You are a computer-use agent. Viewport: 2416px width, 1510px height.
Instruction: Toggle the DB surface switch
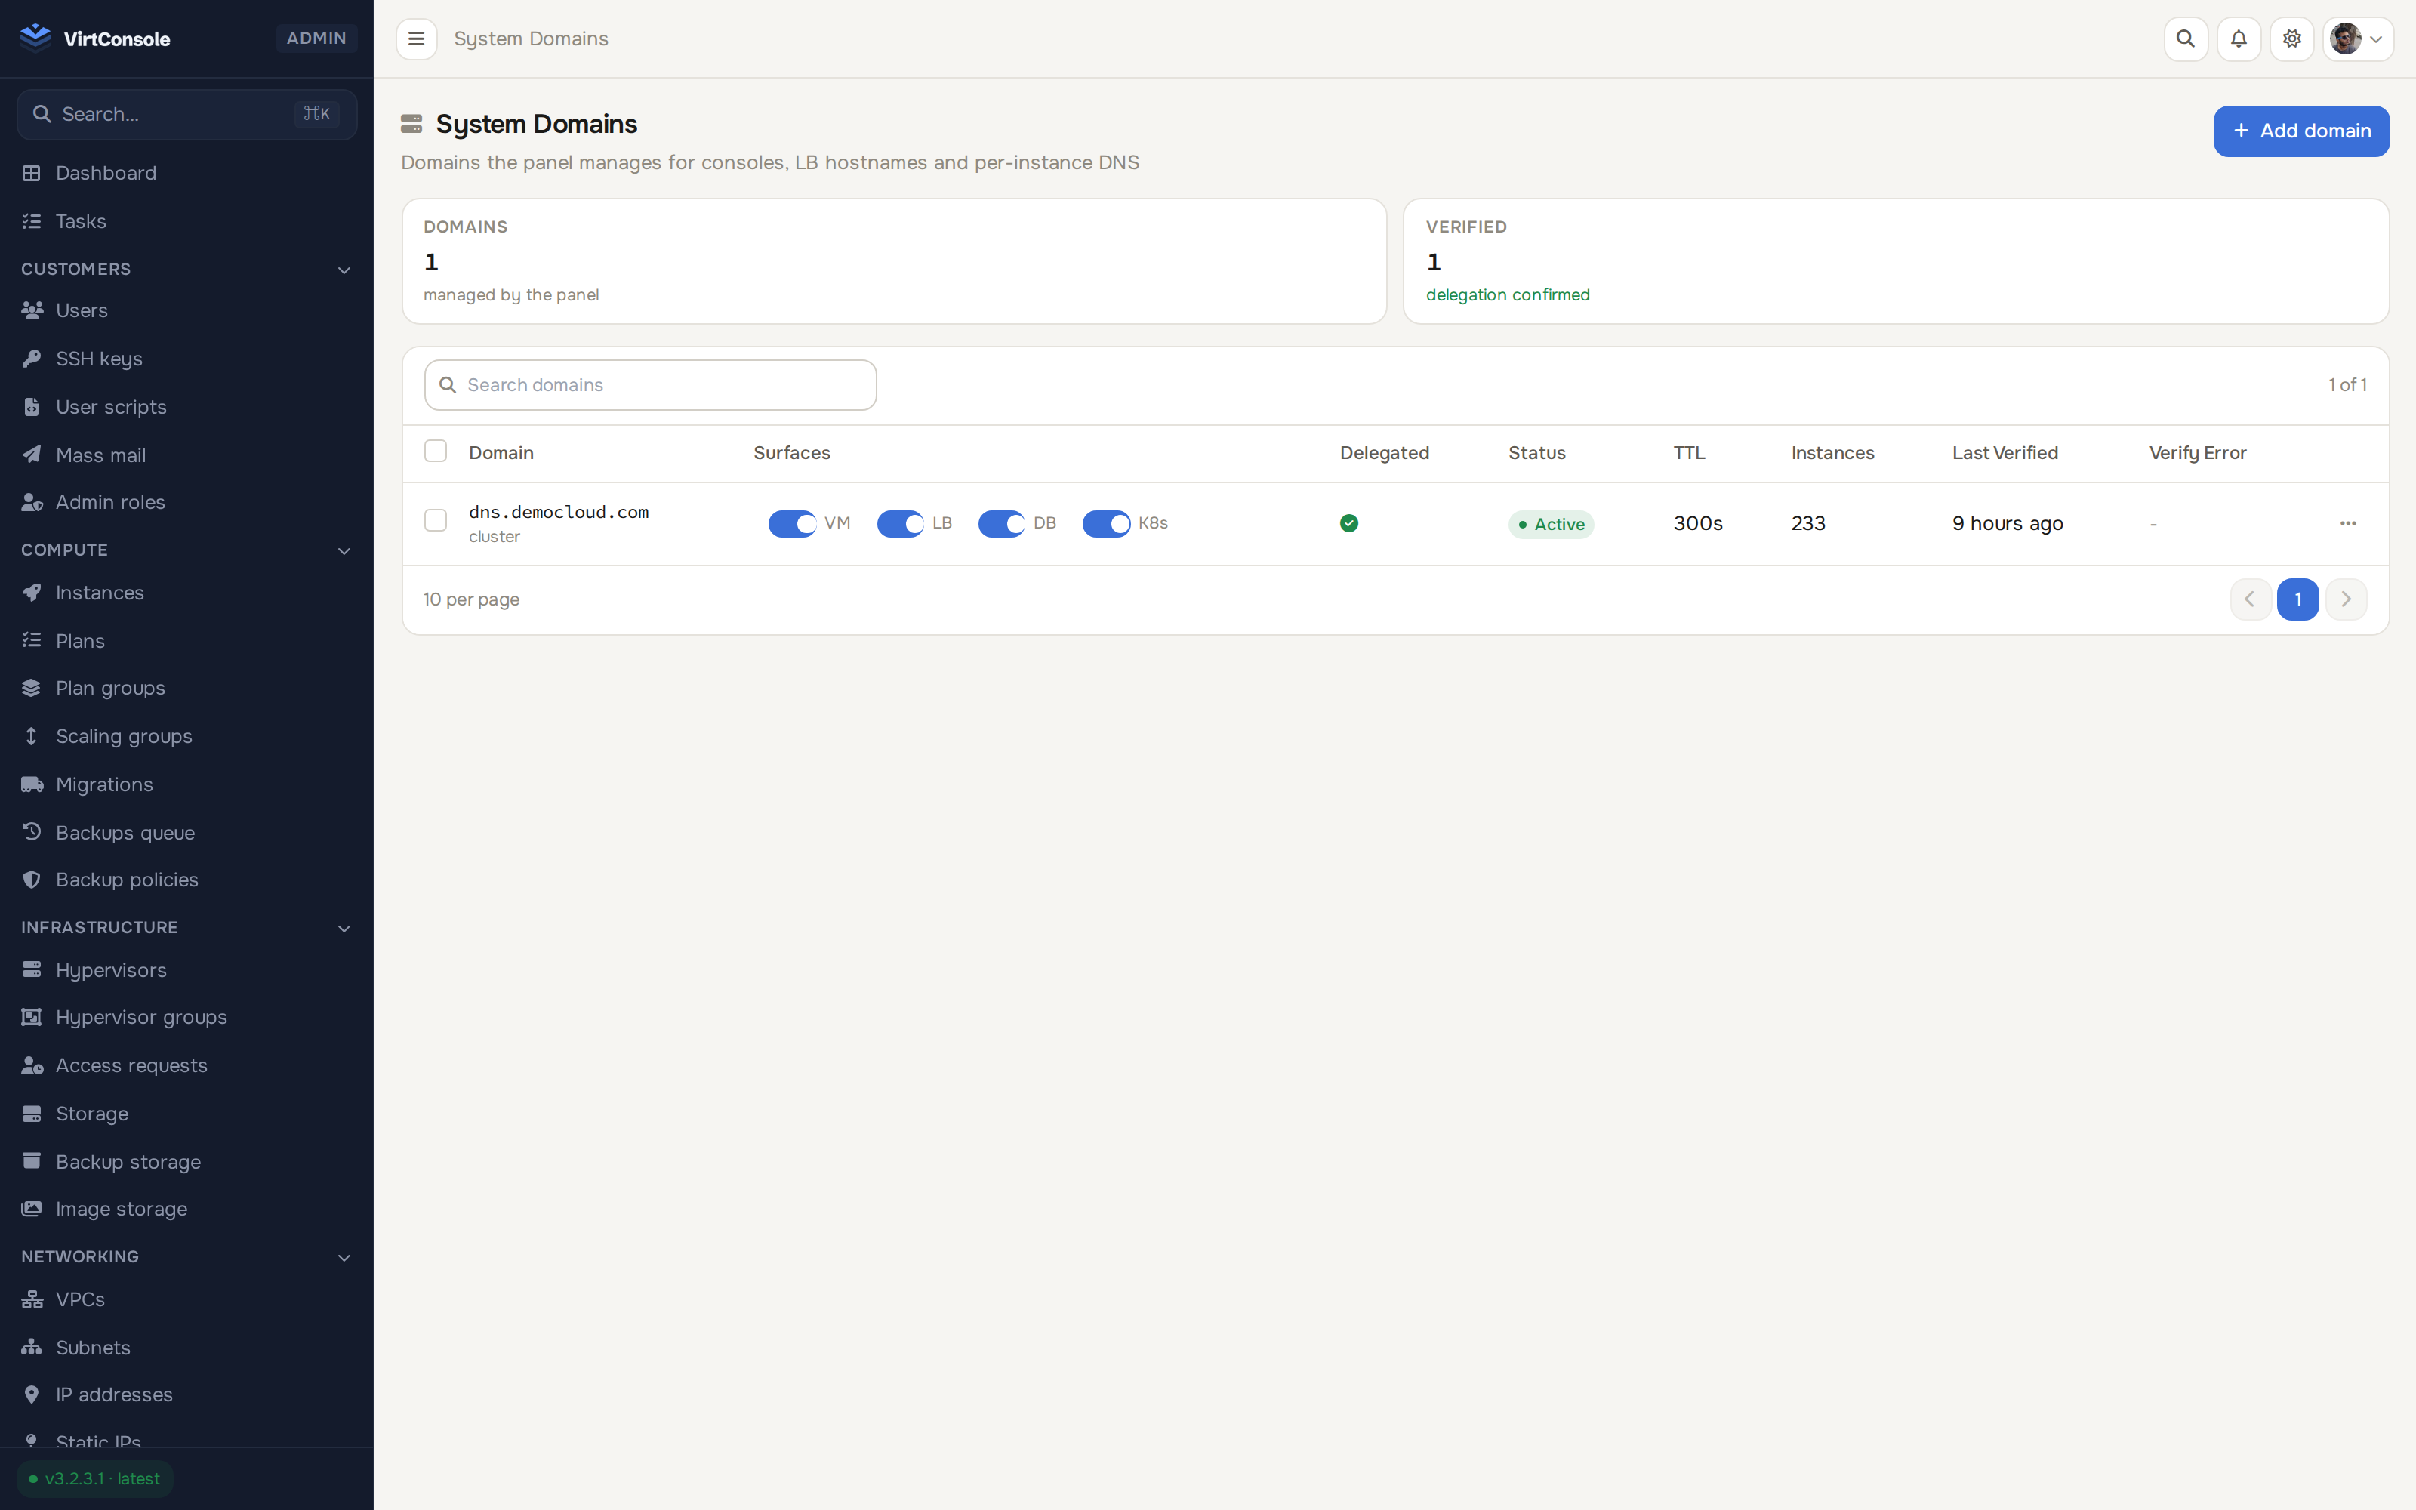tap(1003, 523)
